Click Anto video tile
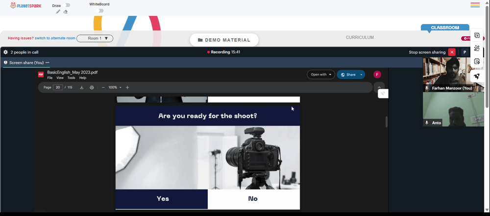The height and width of the screenshot is (216, 490). click(453, 109)
